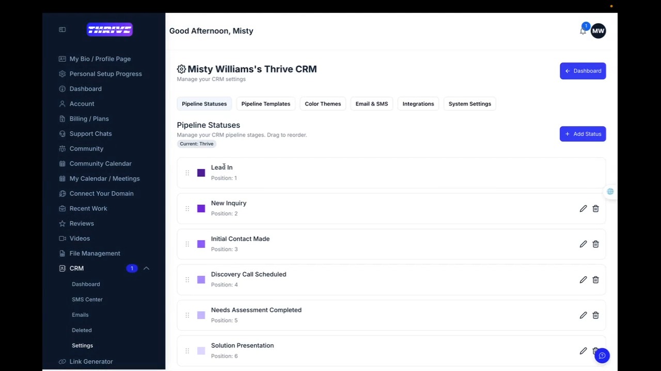Grab the Lead In drag handle

187,173
